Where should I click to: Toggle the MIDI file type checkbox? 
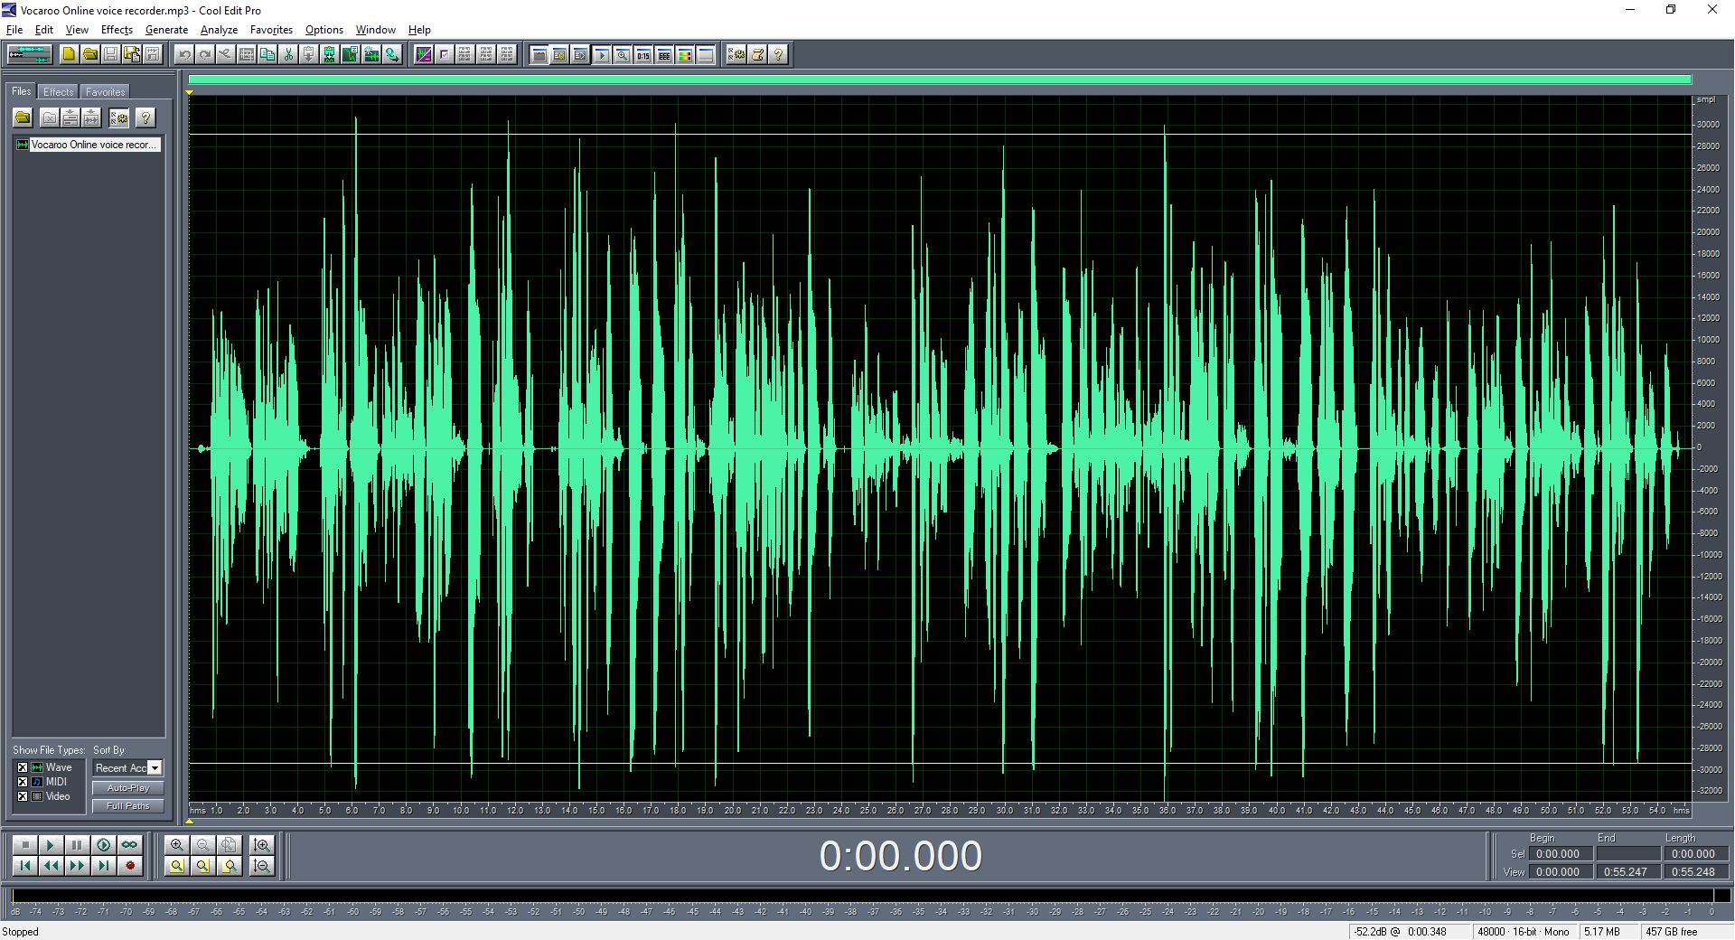[23, 782]
